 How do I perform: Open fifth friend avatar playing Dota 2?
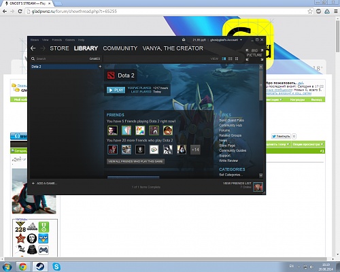[168, 131]
